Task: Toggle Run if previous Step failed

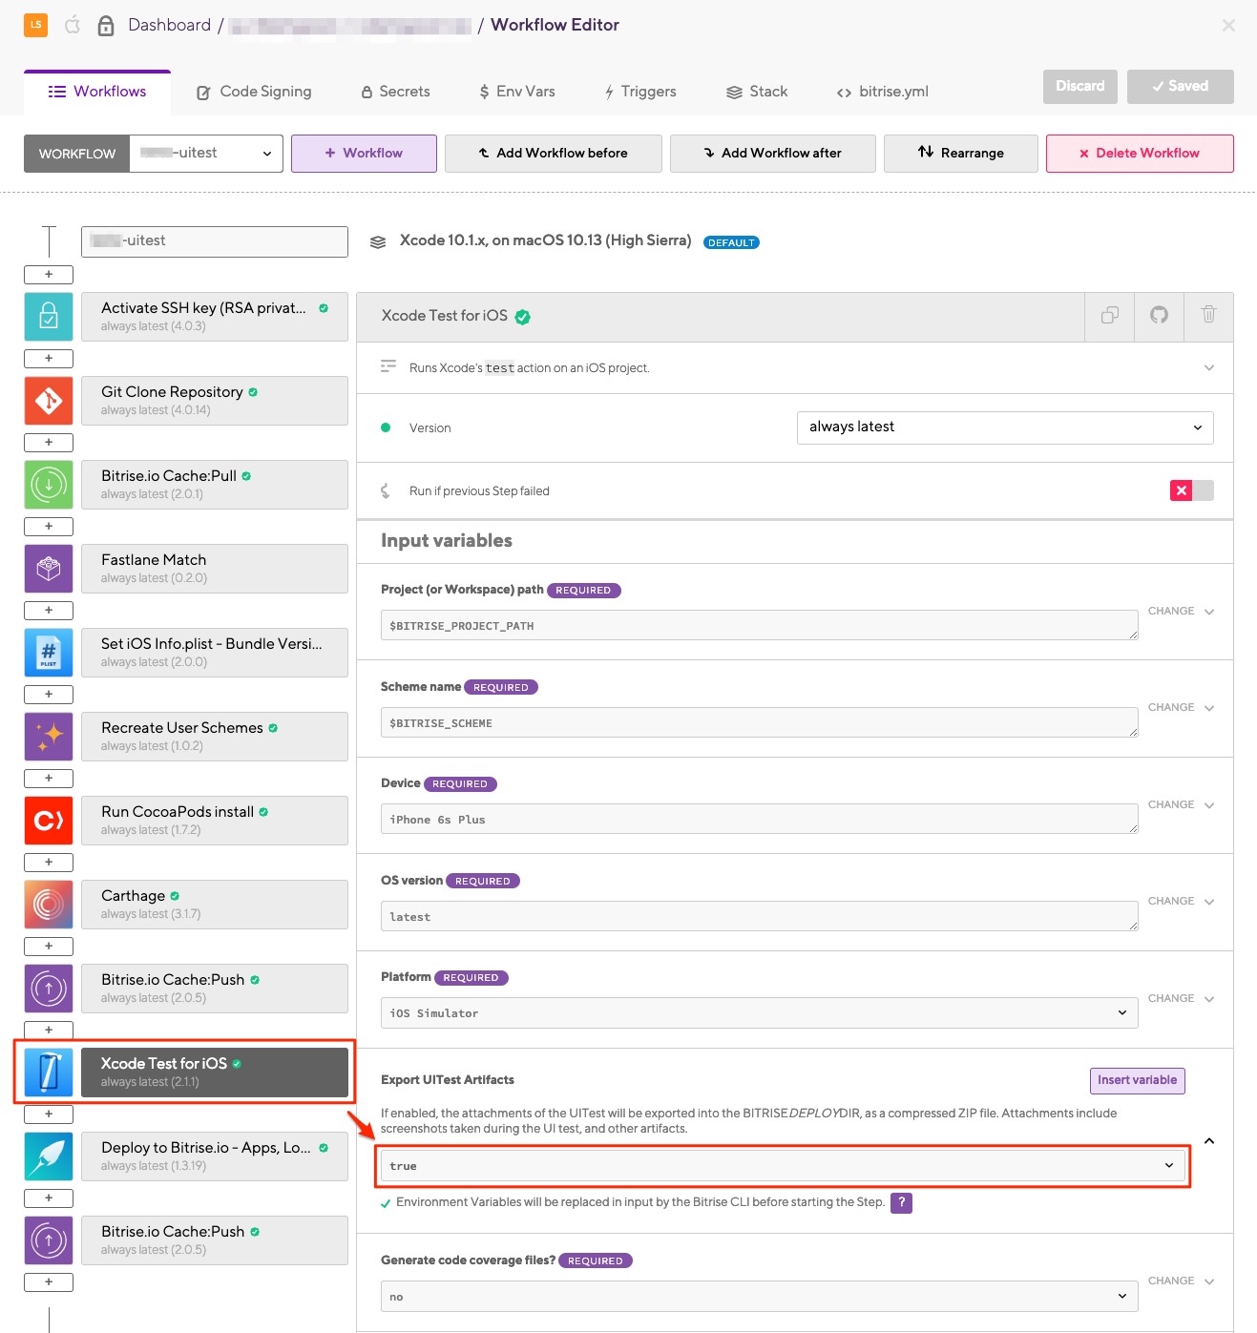Action: [1192, 490]
